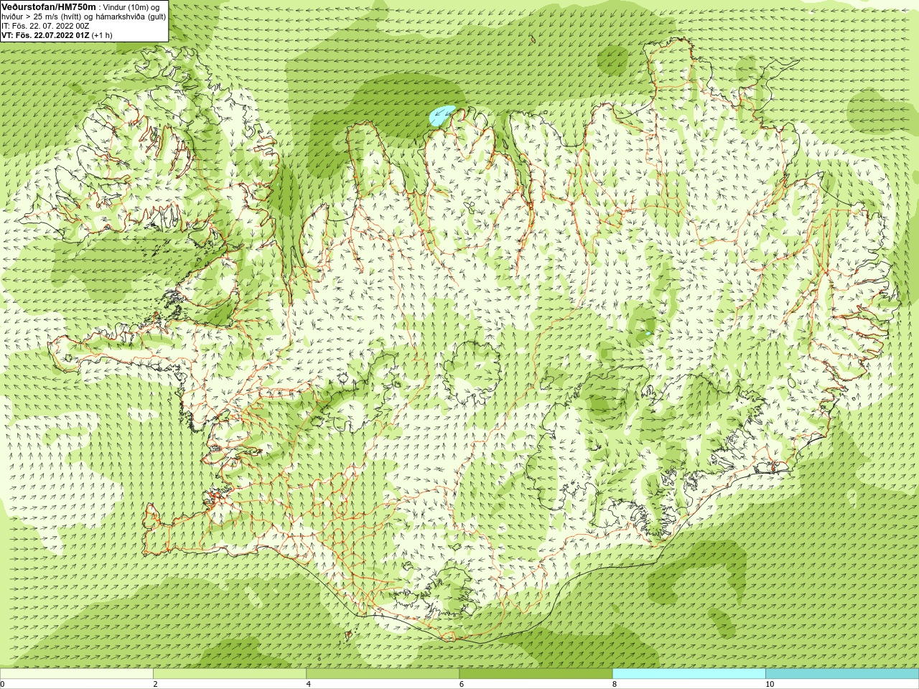Click the legend scale label '8'
The height and width of the screenshot is (689, 919).
point(615,684)
